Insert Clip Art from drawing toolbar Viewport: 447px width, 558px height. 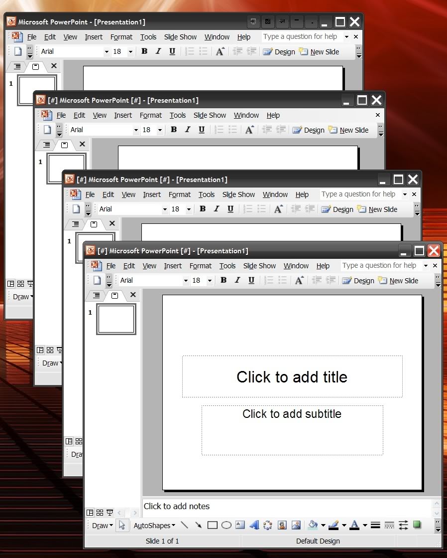282,525
